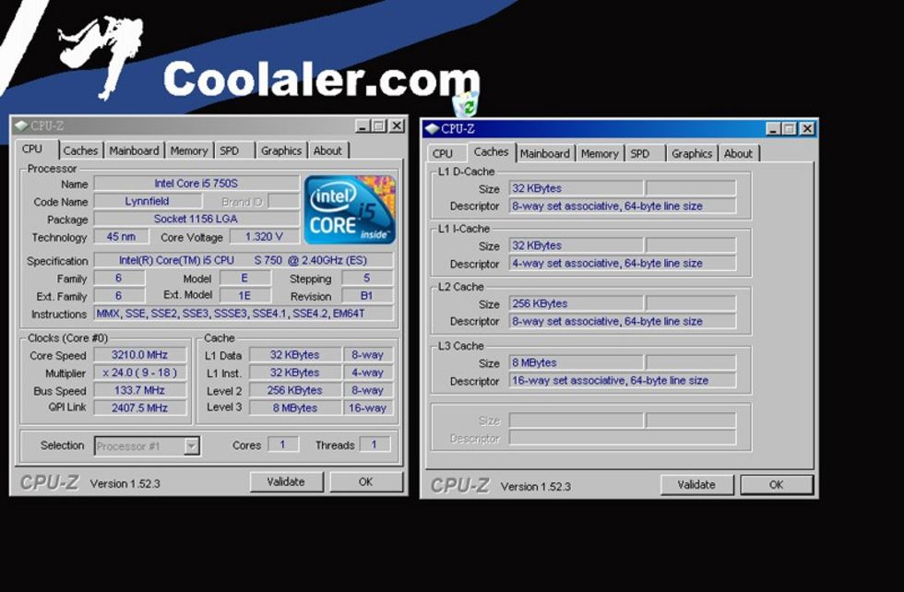904x592 pixels.
Task: Click L1 D-Cache size '32 KBytes' field
Action: (x=576, y=188)
